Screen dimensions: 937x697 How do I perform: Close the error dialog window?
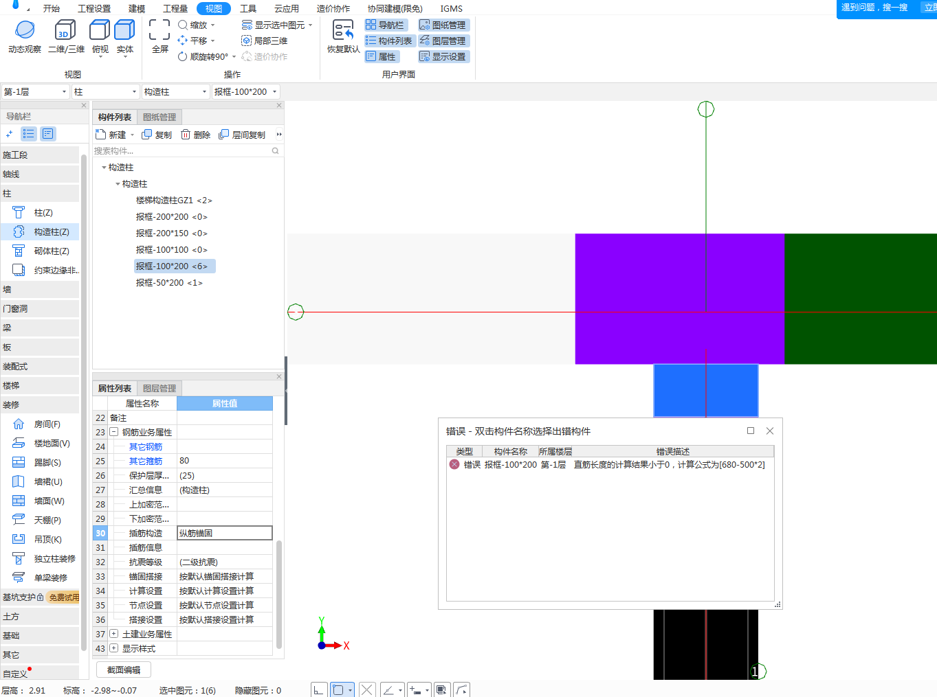point(770,431)
